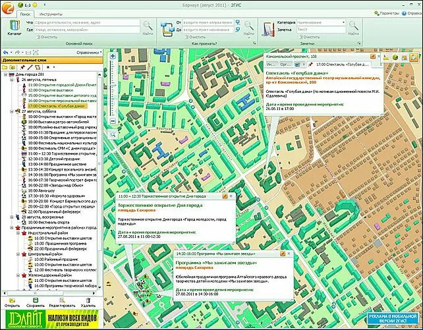Open the Справочники dropdown
The height and width of the screenshot is (330, 423).
point(90,53)
